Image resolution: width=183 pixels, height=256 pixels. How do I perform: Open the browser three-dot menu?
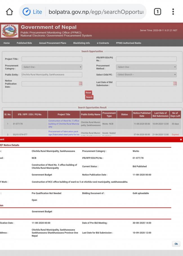click(x=173, y=12)
